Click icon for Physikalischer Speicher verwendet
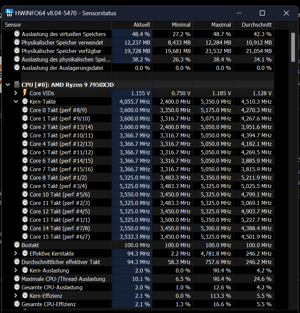Viewport: 300px width, 313px height. (17, 42)
